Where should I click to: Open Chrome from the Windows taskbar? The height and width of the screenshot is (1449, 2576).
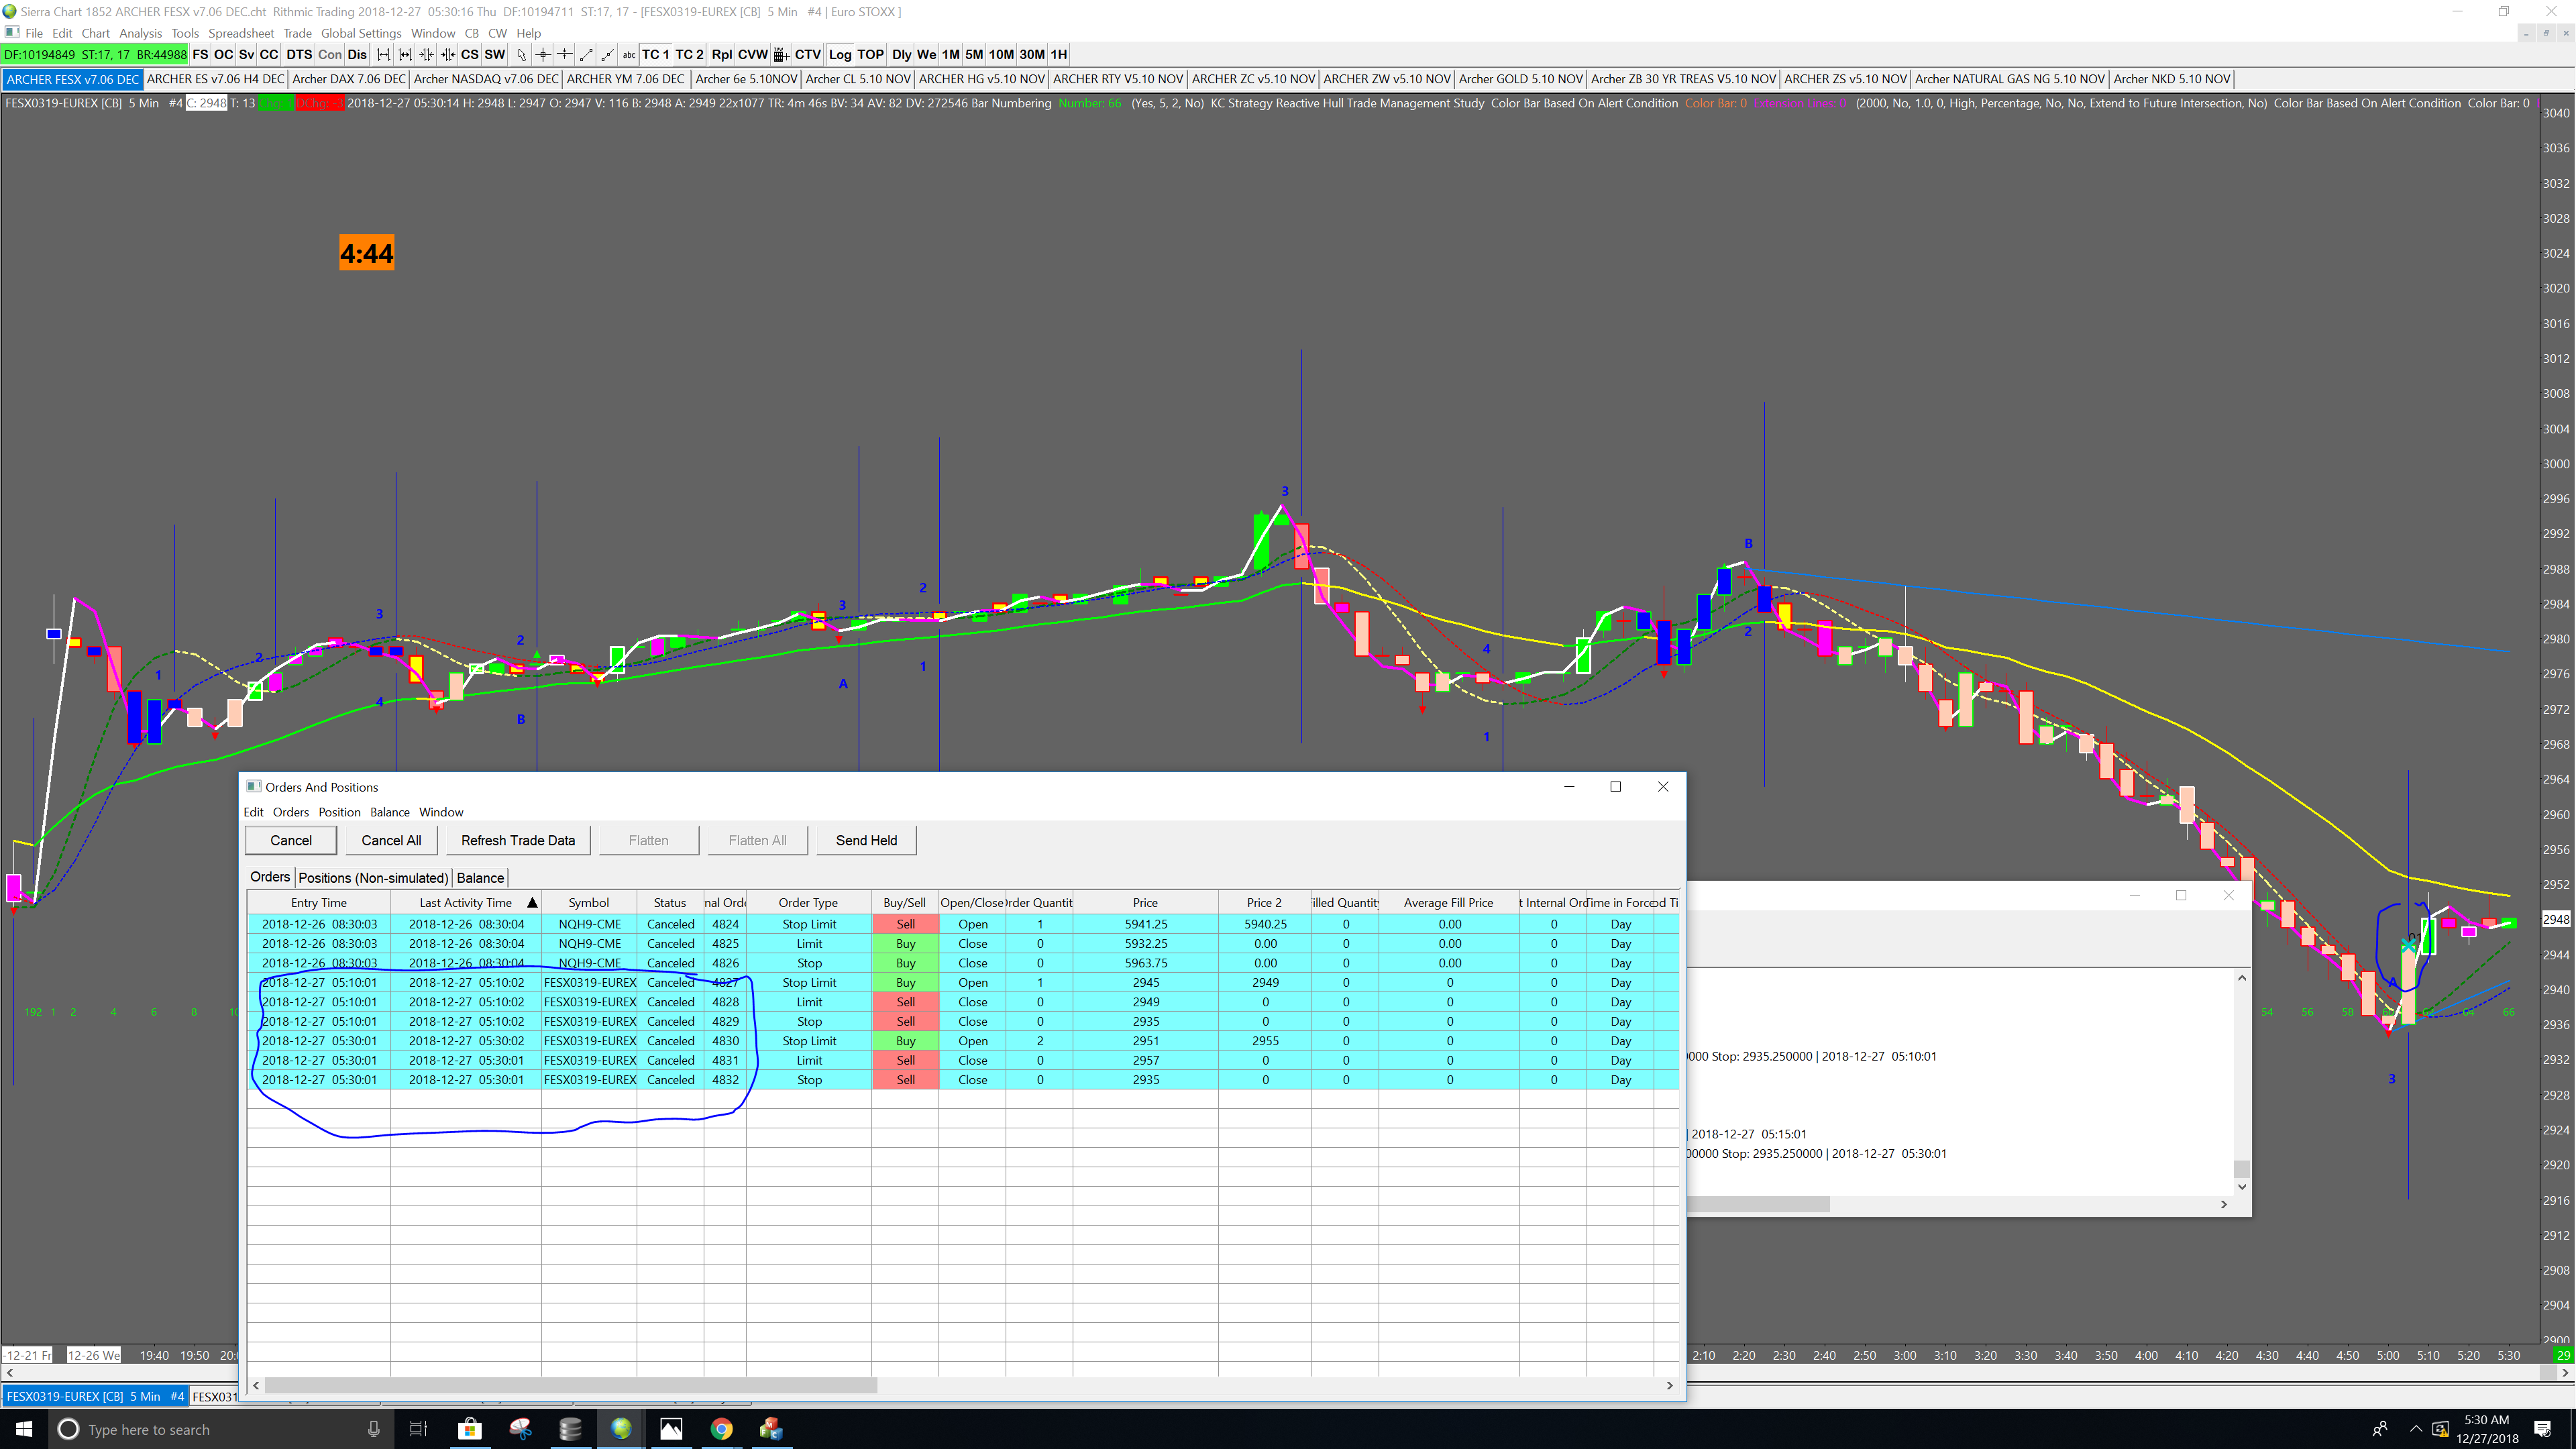pos(721,1429)
